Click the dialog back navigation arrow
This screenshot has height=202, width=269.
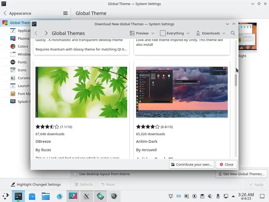tap(36, 33)
